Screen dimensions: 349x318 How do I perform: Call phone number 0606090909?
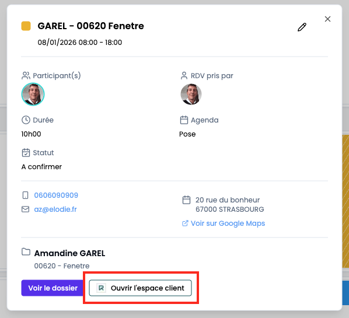(56, 195)
